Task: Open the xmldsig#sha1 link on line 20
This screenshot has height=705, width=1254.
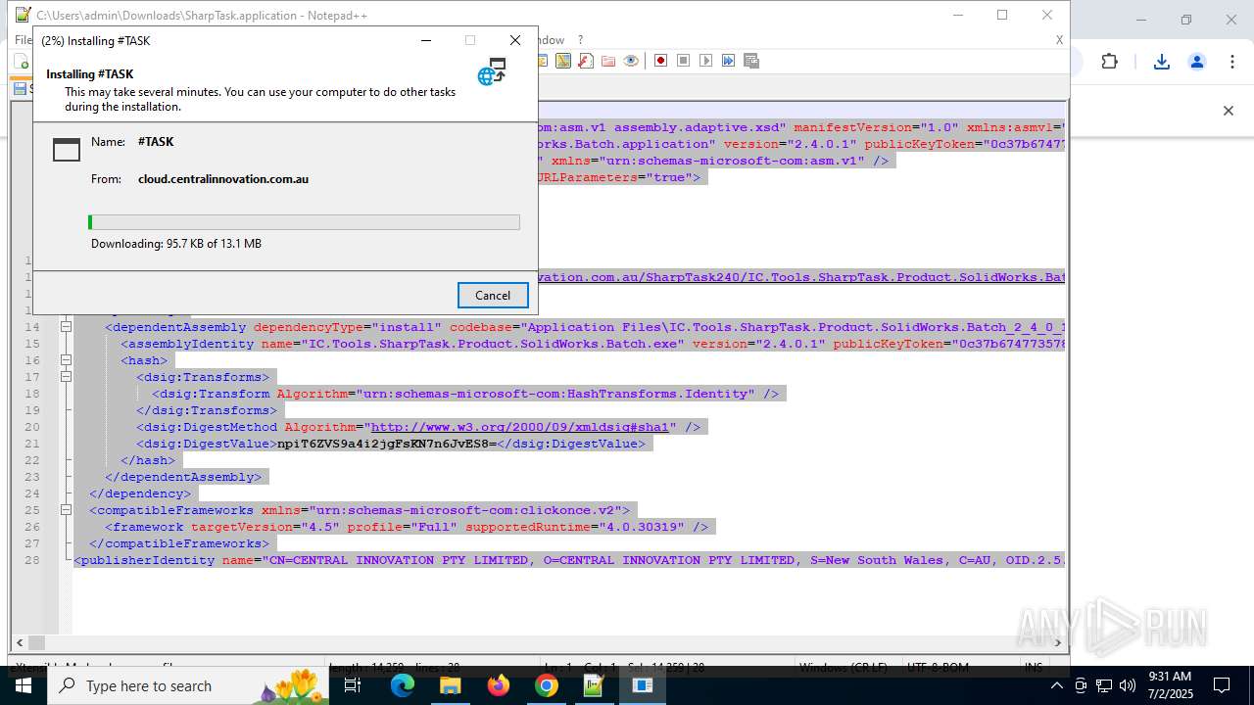Action: tap(519, 427)
